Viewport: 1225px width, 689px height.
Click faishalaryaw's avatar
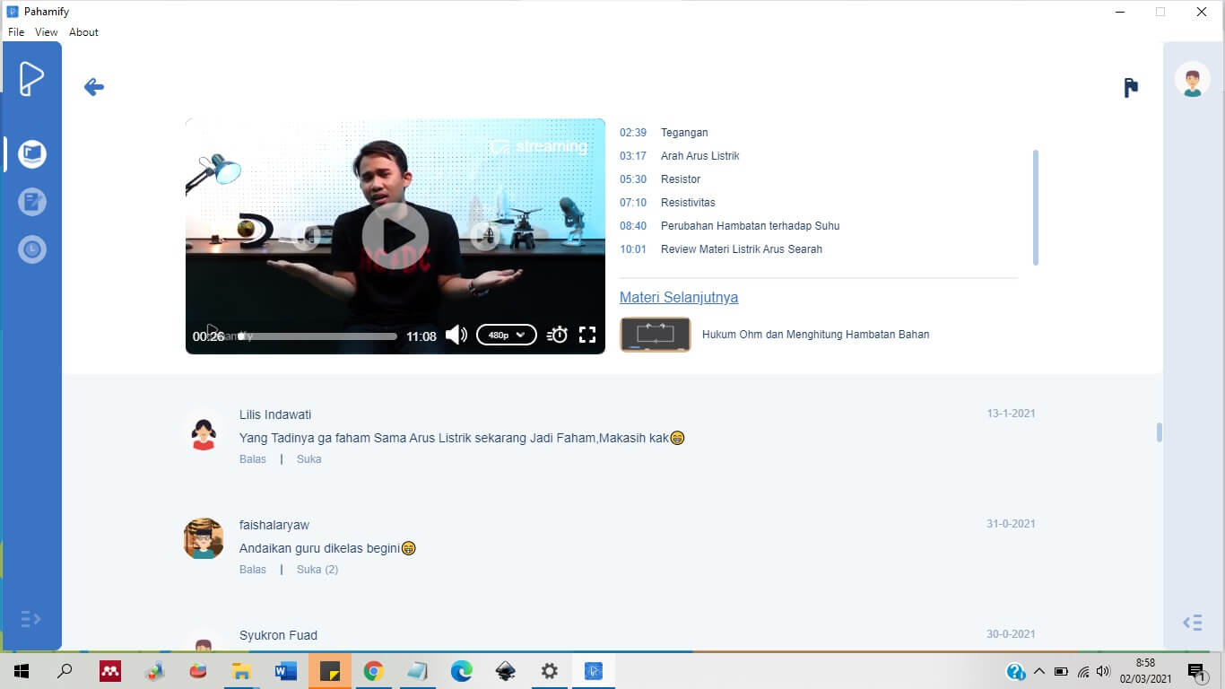click(204, 538)
